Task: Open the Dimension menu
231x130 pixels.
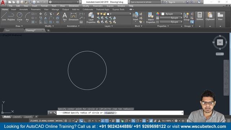Action: [x=74, y=6]
